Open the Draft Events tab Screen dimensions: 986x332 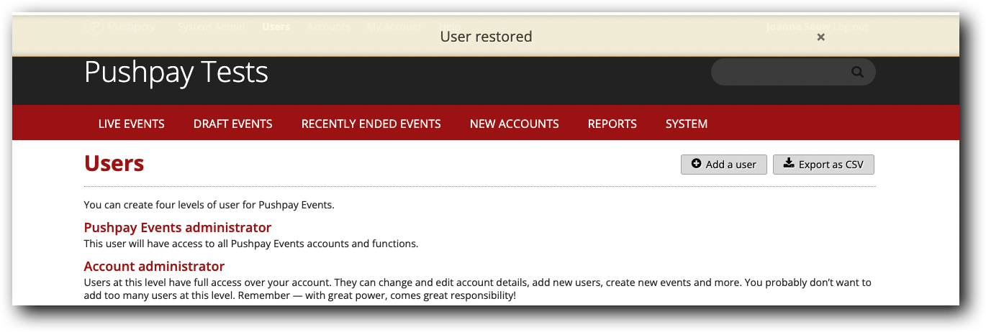233,124
